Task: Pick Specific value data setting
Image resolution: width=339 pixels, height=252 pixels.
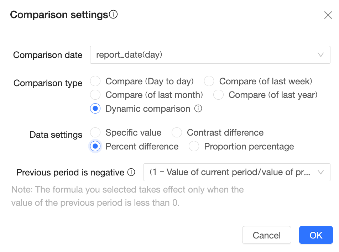Action: click(95, 132)
